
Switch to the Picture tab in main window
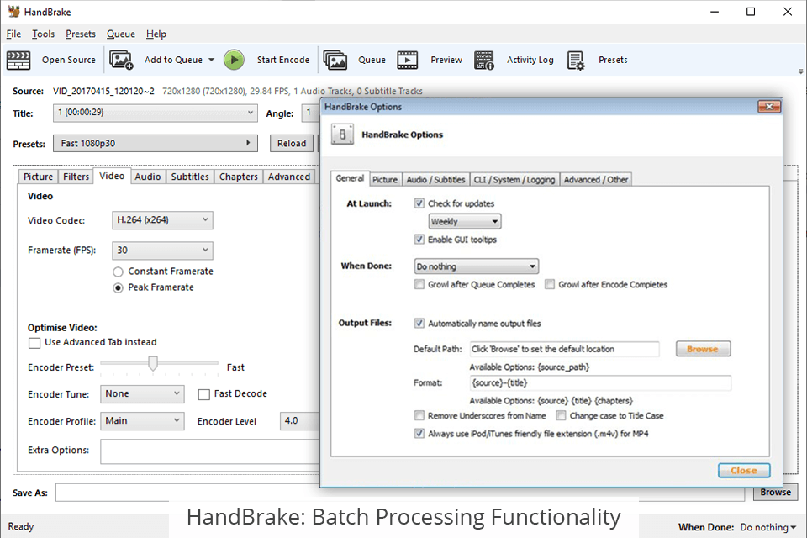tap(38, 177)
